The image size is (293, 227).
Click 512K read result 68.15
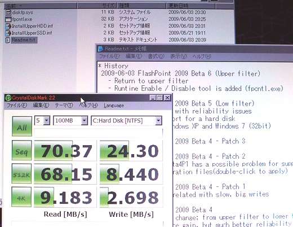click(65, 174)
